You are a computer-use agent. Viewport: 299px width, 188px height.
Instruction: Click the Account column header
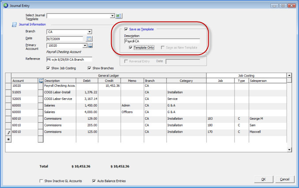tap(25, 81)
